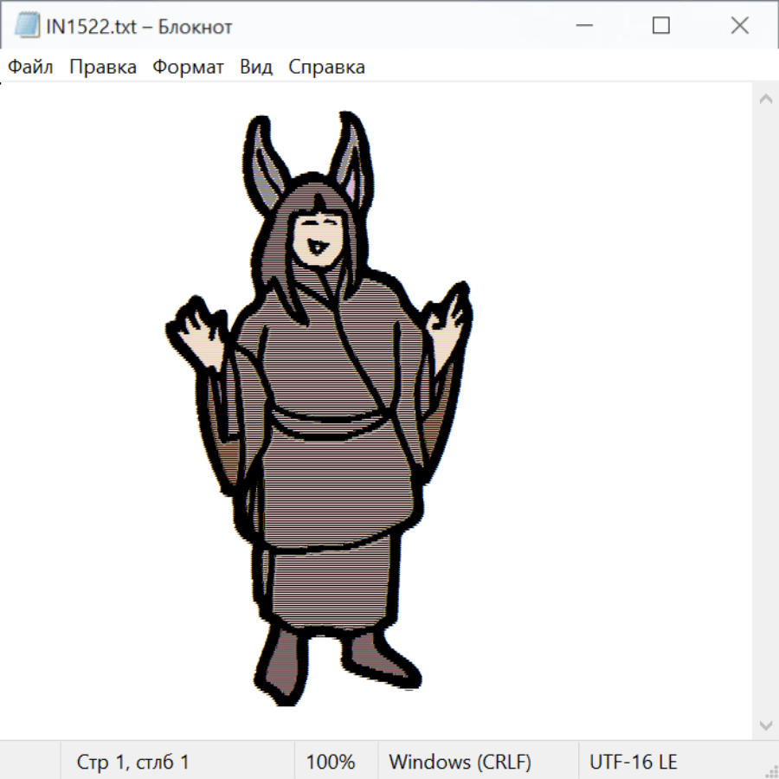Click the 'Стр 1, стлб 1' status indicator
The width and height of the screenshot is (779, 779).
click(x=132, y=762)
